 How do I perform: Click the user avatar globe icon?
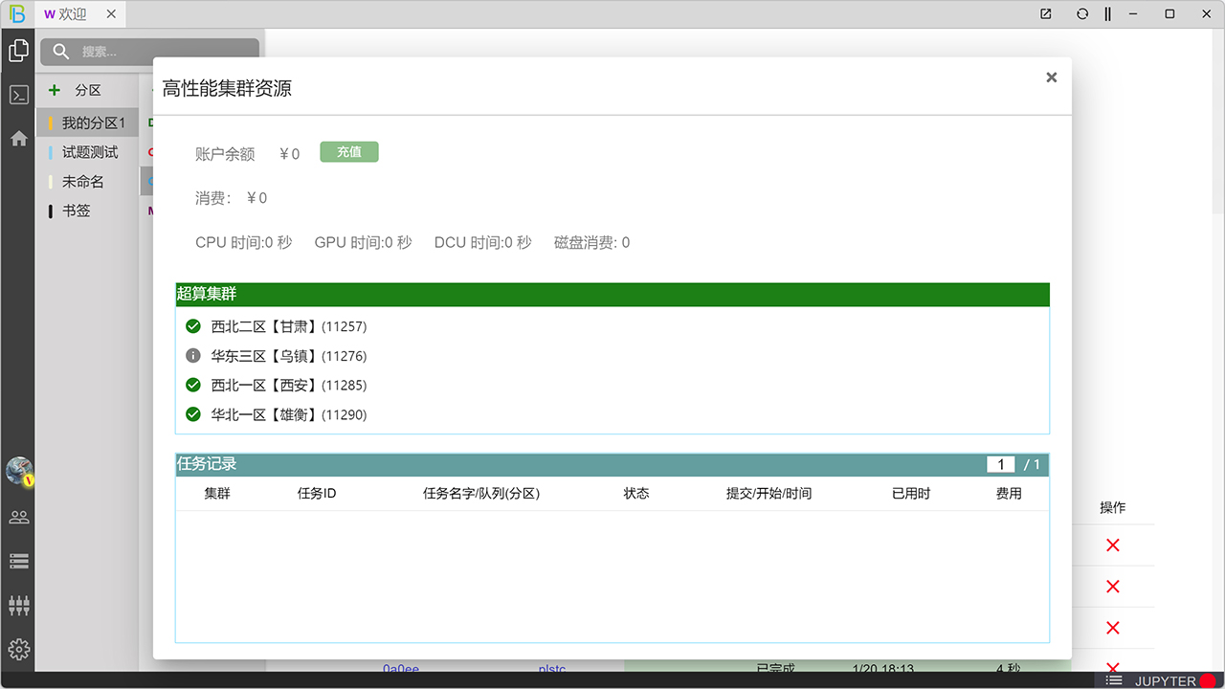17,471
